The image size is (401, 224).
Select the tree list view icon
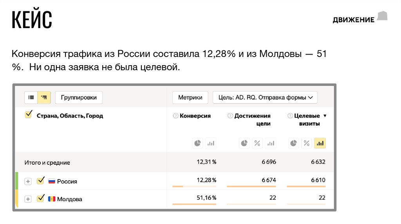point(44,98)
